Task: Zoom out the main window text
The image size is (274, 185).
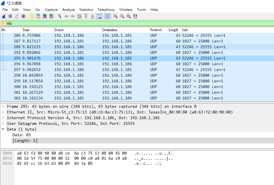Action: pyautogui.click(x=122, y=16)
